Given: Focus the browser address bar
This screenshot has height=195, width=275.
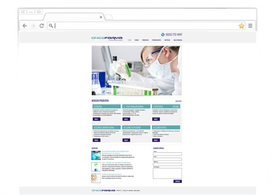Looking at the screenshot, I should (x=146, y=26).
